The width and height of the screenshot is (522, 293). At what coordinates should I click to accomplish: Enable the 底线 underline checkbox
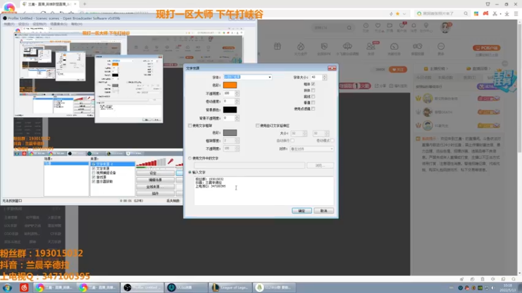pos(313,96)
